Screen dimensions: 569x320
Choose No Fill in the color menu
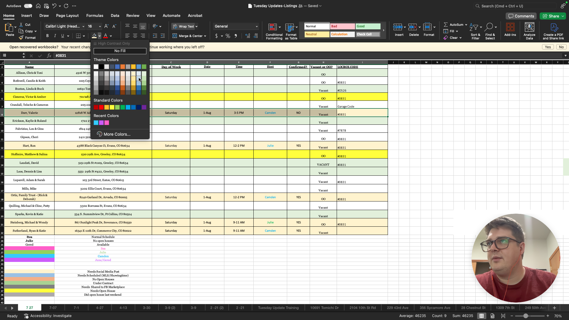pyautogui.click(x=120, y=51)
